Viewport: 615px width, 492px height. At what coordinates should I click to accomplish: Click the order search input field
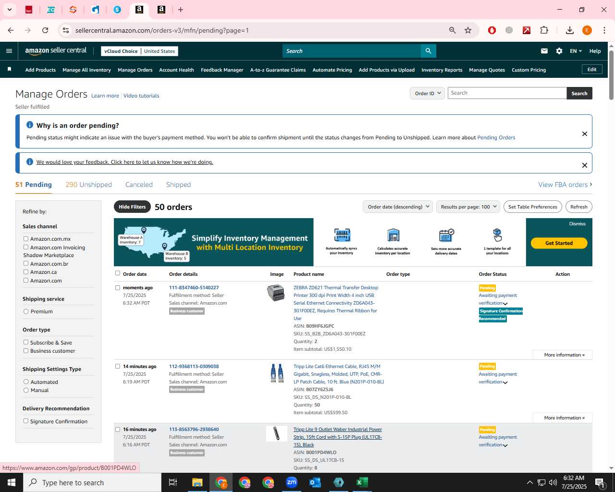(507, 93)
